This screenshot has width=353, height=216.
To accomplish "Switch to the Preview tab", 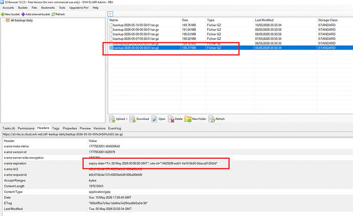I will 85,128.
